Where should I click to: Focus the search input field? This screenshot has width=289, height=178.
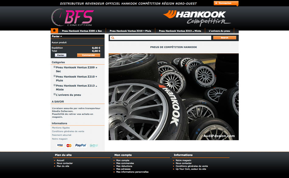click(160, 38)
